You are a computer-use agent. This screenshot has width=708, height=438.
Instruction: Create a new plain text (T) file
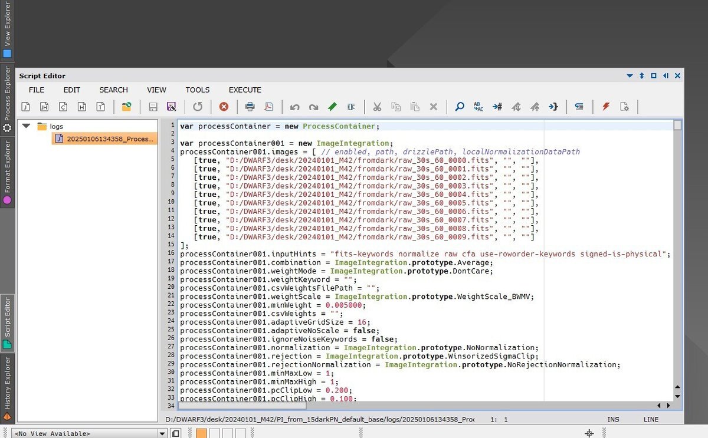101,107
